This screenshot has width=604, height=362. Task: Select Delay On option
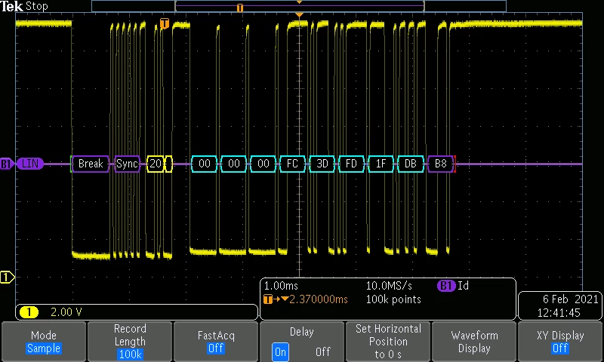[x=280, y=351]
